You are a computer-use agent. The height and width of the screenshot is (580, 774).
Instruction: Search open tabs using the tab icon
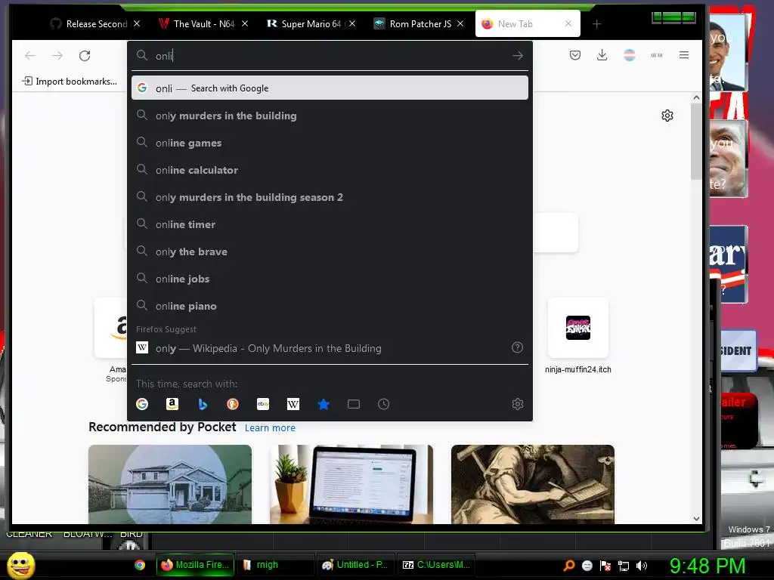354,405
